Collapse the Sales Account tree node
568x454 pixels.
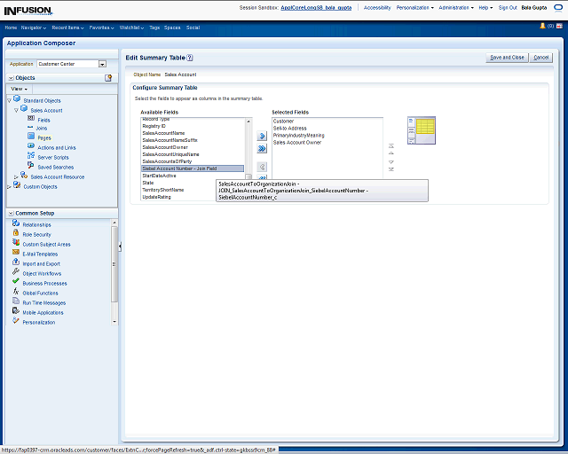16,110
